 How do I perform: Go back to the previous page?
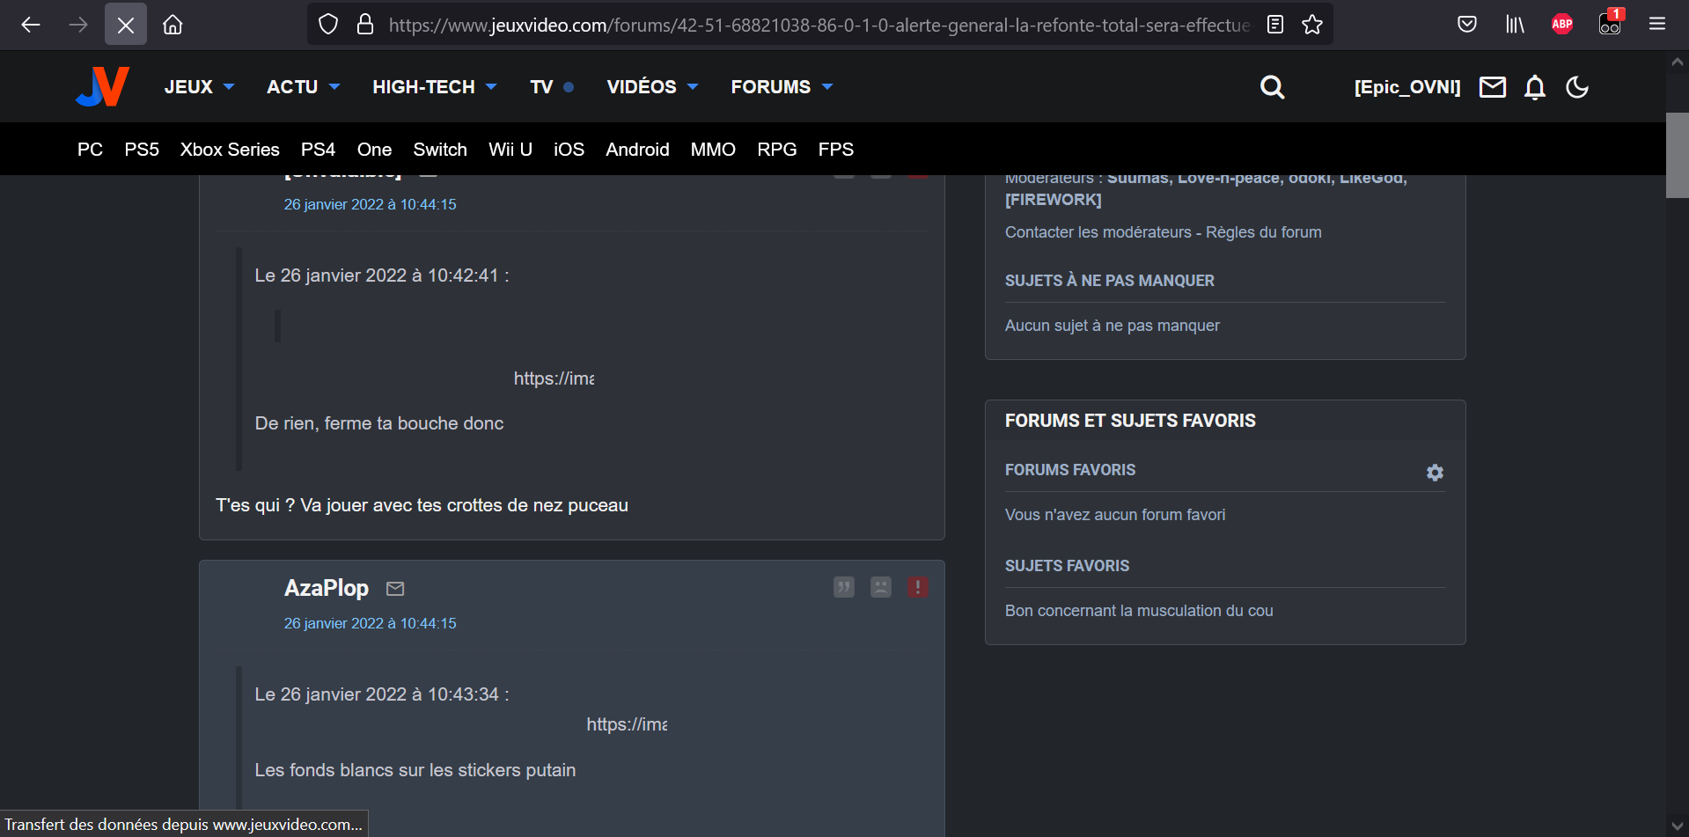pos(31,25)
